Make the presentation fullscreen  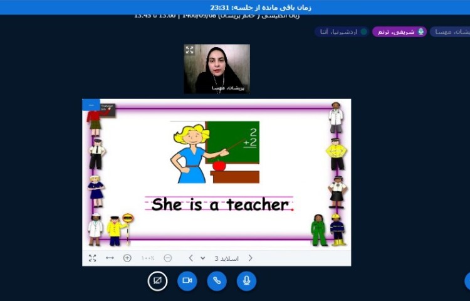click(92, 258)
